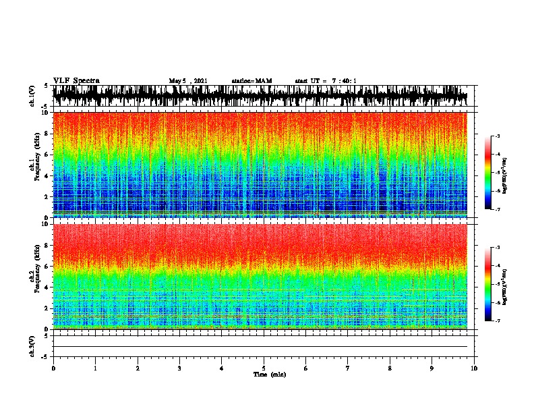Viewport: 534px width, 413px height.
Task: Click the ch.1 color scale bar
Action: point(488,173)
